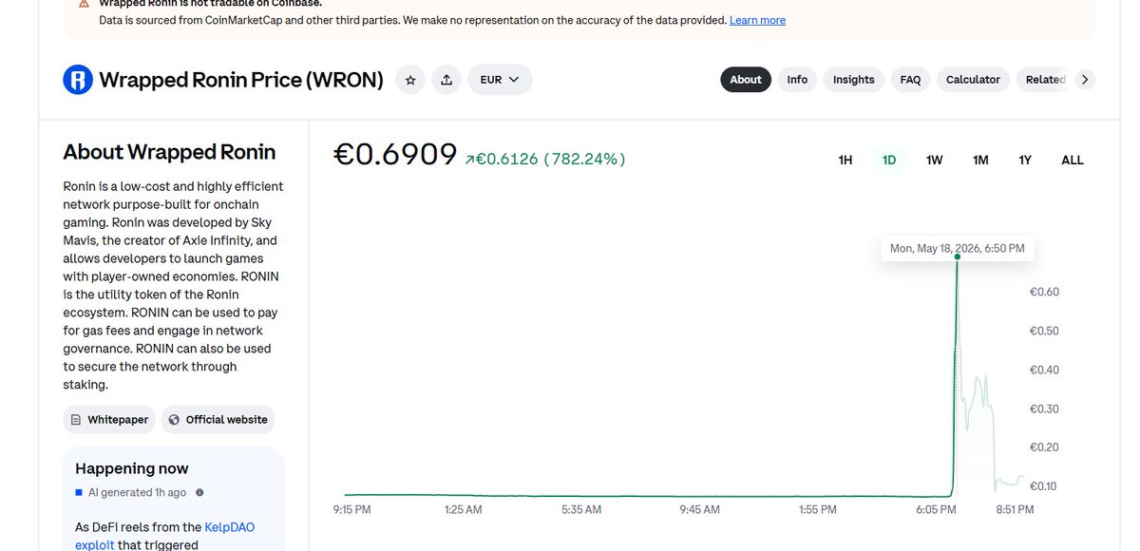Click the price value €0.6909
Screen dimensions: 1140x551
395,155
